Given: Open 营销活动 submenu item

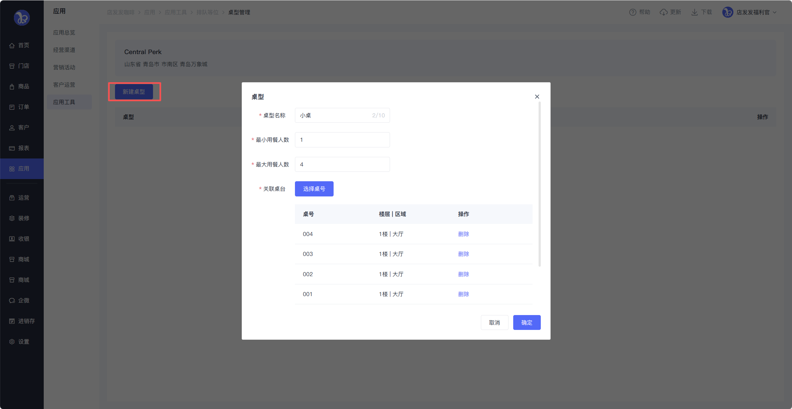Looking at the screenshot, I should [x=64, y=67].
